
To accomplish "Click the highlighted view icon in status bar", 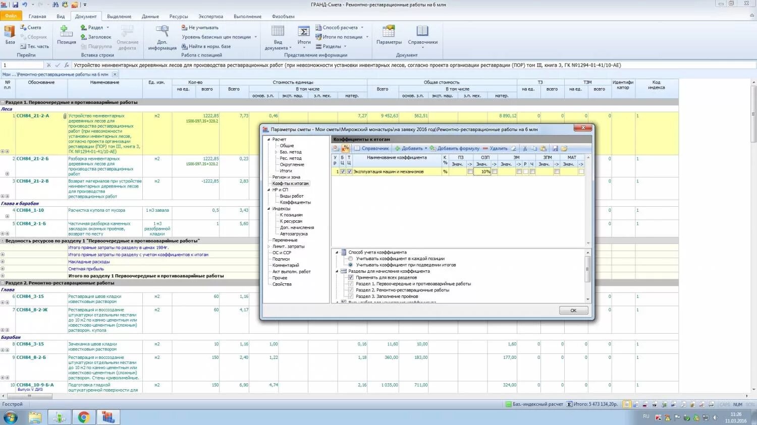I will point(626,404).
